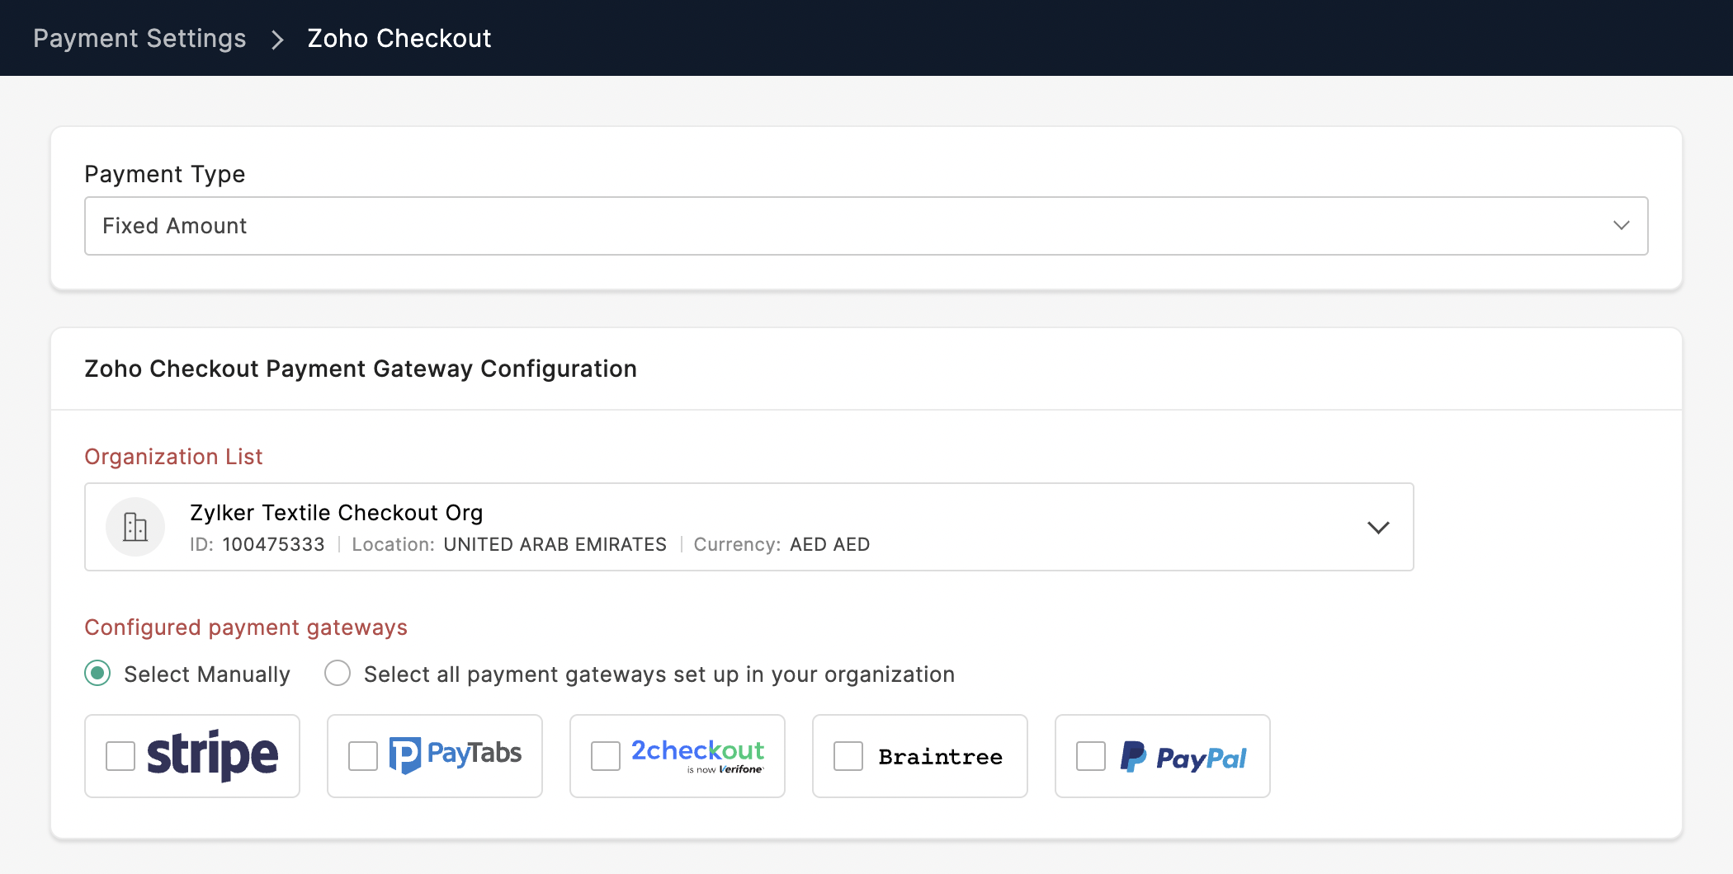Click the Fixed Amount value
This screenshot has width=1733, height=874.
pyautogui.click(x=175, y=226)
